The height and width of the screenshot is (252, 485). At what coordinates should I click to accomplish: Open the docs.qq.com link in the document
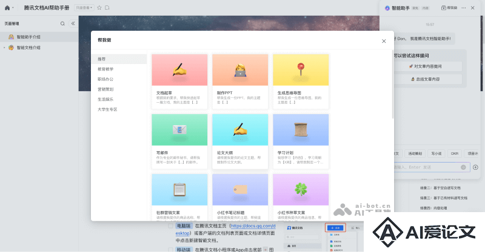253,226
